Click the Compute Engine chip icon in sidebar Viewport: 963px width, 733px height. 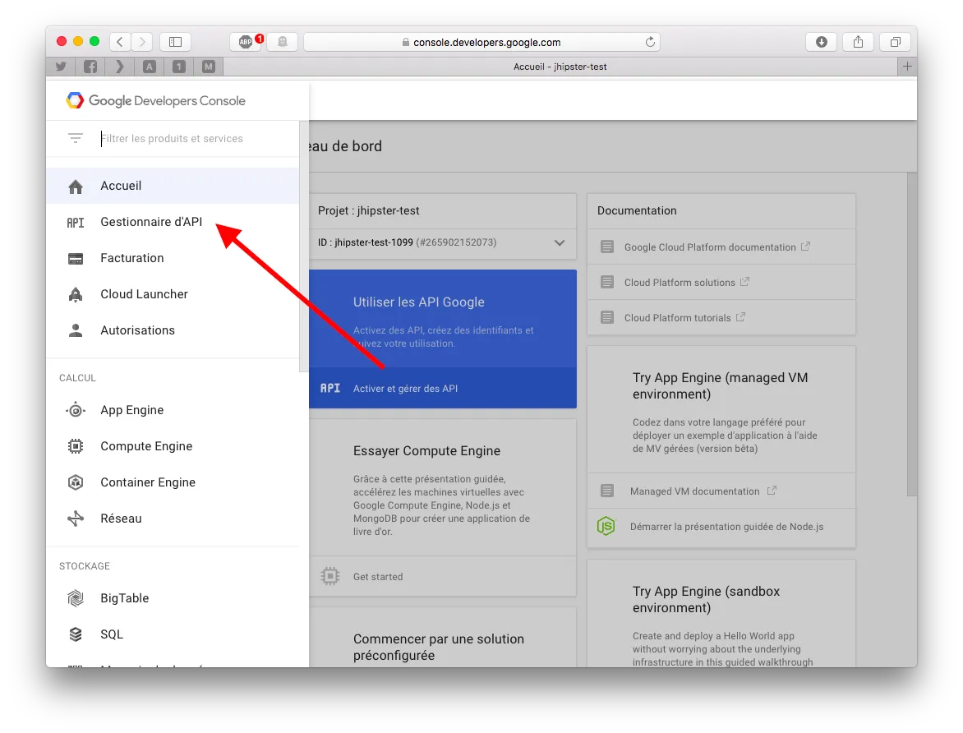(x=76, y=446)
